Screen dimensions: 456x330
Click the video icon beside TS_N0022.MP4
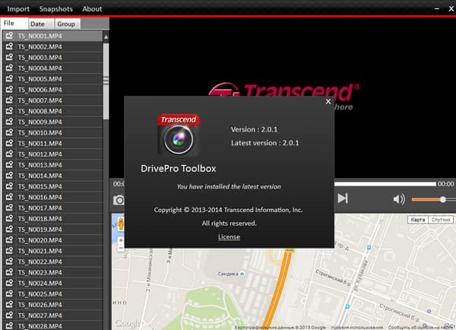click(x=9, y=262)
